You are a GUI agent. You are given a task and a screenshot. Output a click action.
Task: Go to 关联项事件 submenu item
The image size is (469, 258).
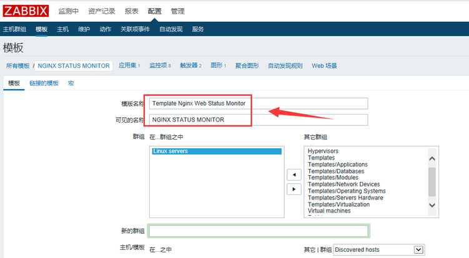coord(135,29)
